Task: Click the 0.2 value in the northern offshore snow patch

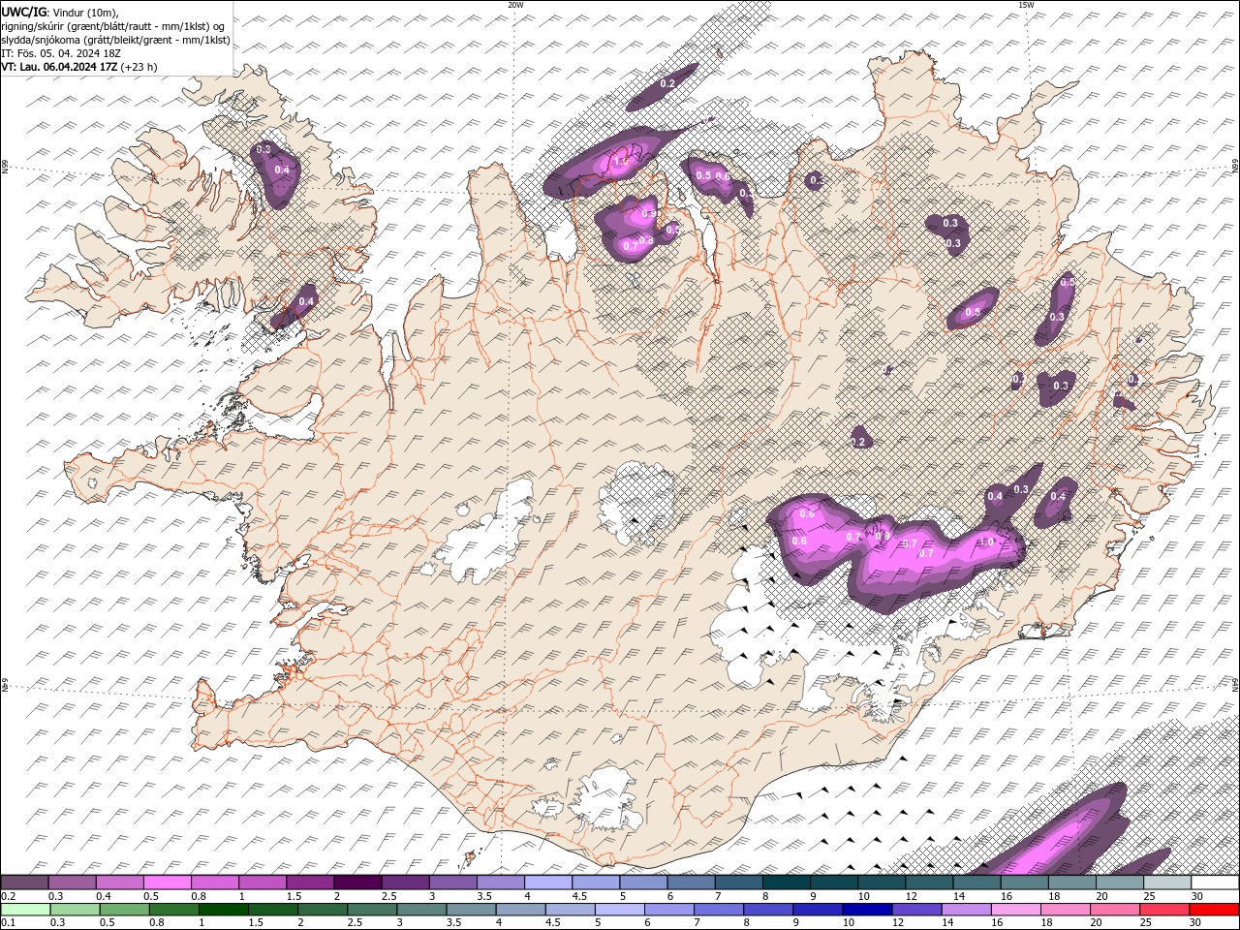Action: 666,84
